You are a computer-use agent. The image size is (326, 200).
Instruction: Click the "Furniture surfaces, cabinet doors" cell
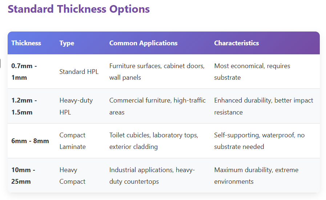[157, 72]
